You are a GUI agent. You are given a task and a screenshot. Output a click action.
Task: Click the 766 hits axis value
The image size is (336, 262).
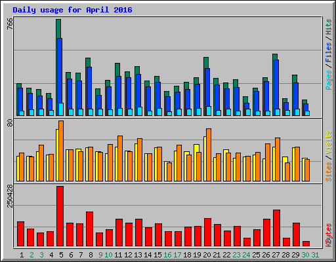pos(10,24)
